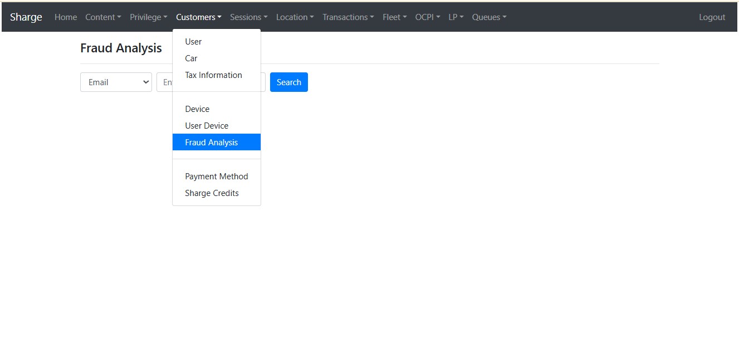Expand the Fleet menu

pos(394,17)
